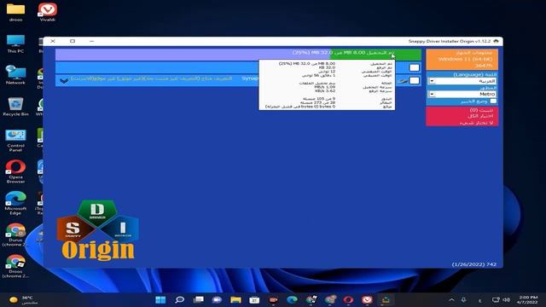The width and height of the screenshot is (546, 307).
Task: Select the Network desktop icon
Action: (15, 75)
